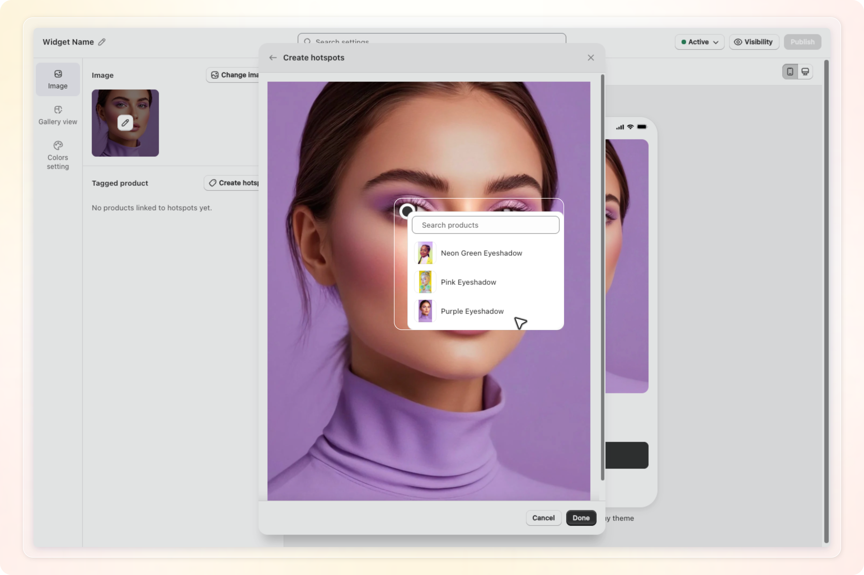The width and height of the screenshot is (864, 575).
Task: Click the Create hotspot button in Tagged product
Action: [231, 183]
